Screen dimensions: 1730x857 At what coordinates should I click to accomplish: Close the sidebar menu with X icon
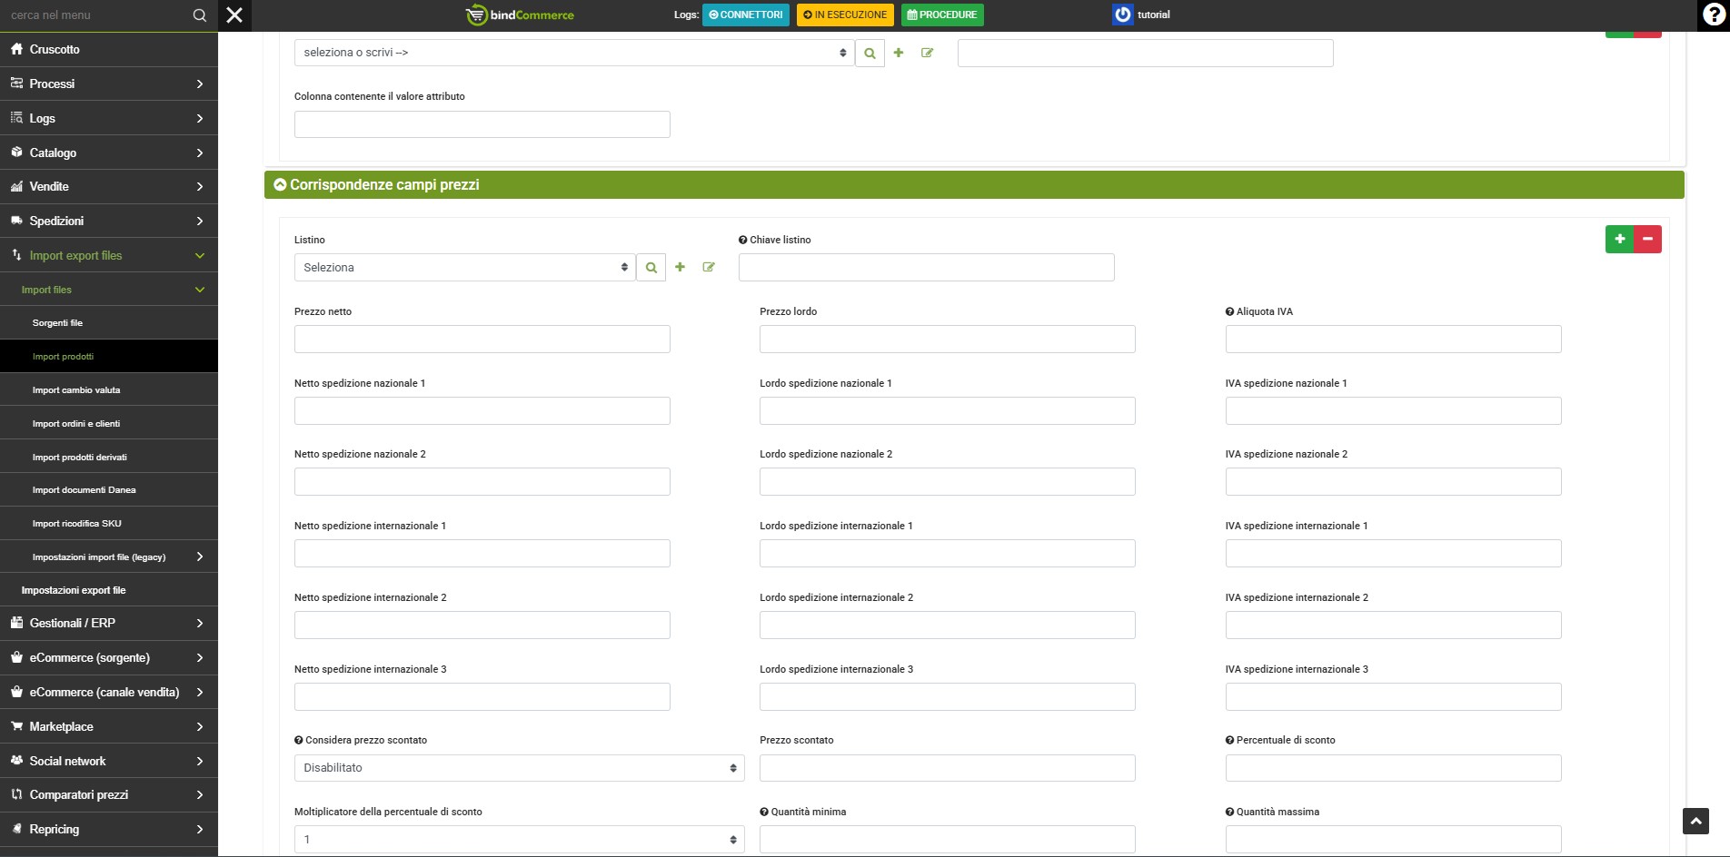pos(234,15)
